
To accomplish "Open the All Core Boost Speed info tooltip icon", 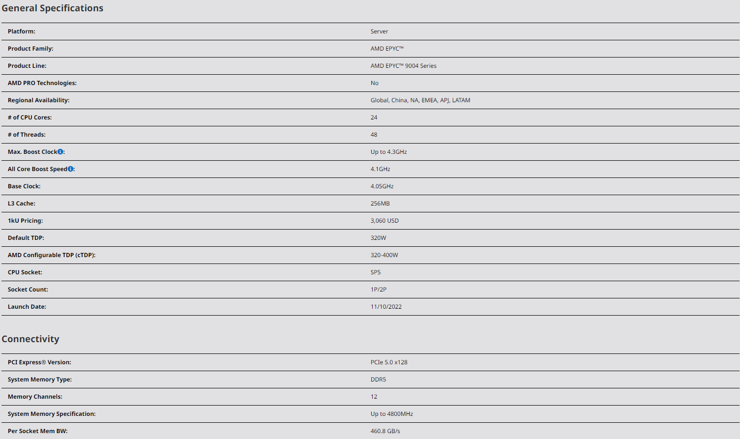I will [71, 169].
